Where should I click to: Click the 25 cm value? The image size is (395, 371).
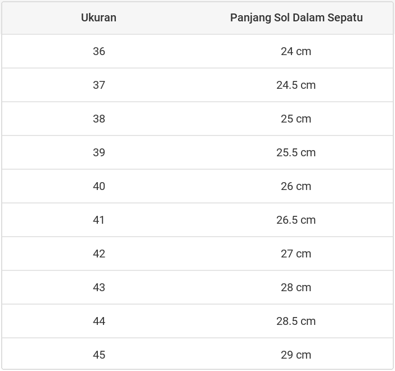click(x=296, y=119)
